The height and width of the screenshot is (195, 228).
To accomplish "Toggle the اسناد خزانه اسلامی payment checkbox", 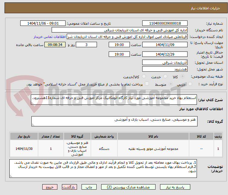I will pos(147,84).
